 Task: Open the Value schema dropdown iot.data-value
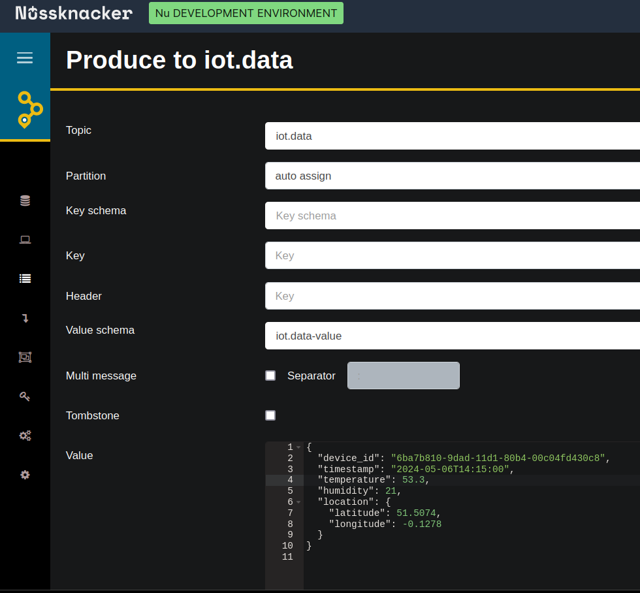click(x=452, y=336)
